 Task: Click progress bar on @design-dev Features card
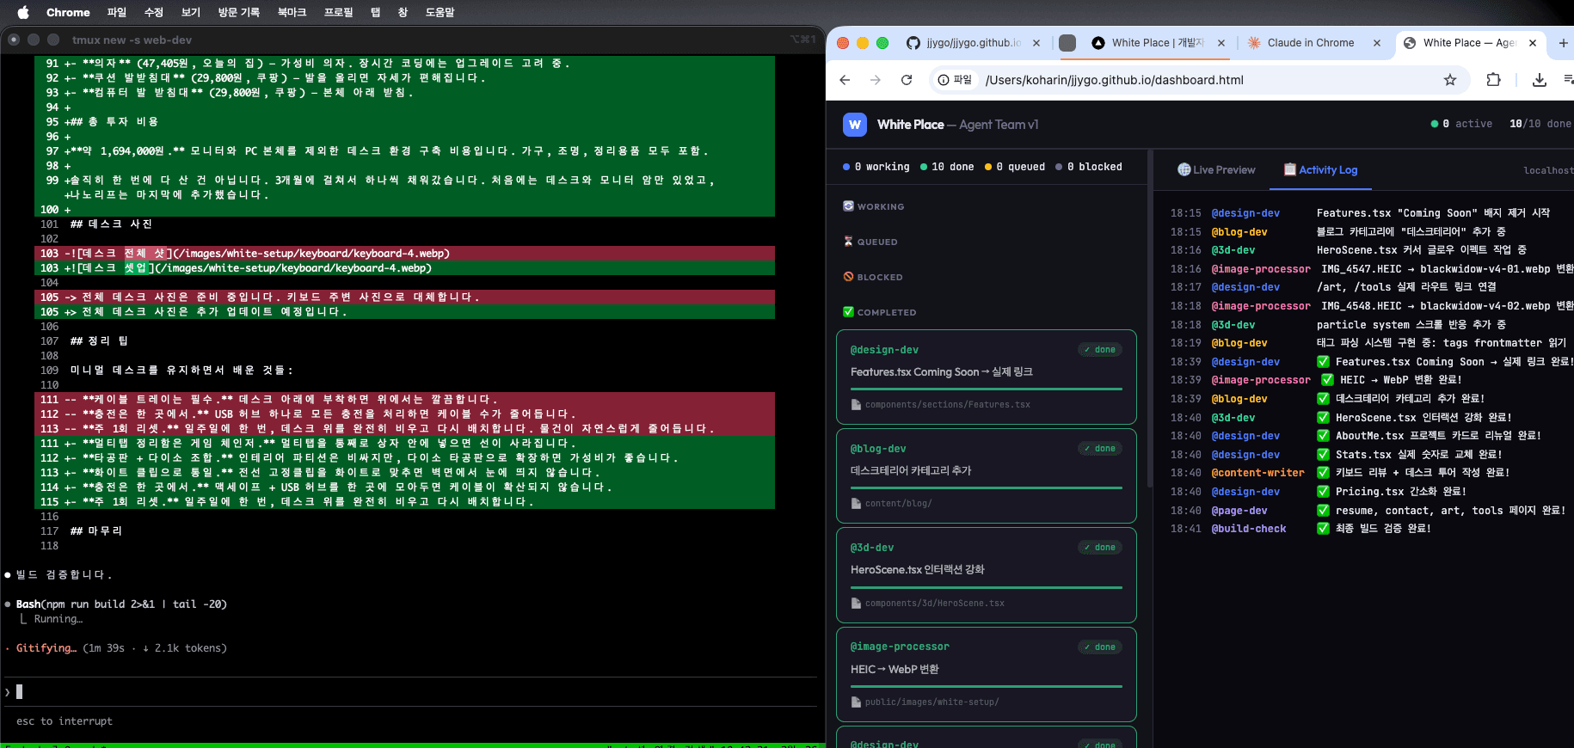click(987, 389)
